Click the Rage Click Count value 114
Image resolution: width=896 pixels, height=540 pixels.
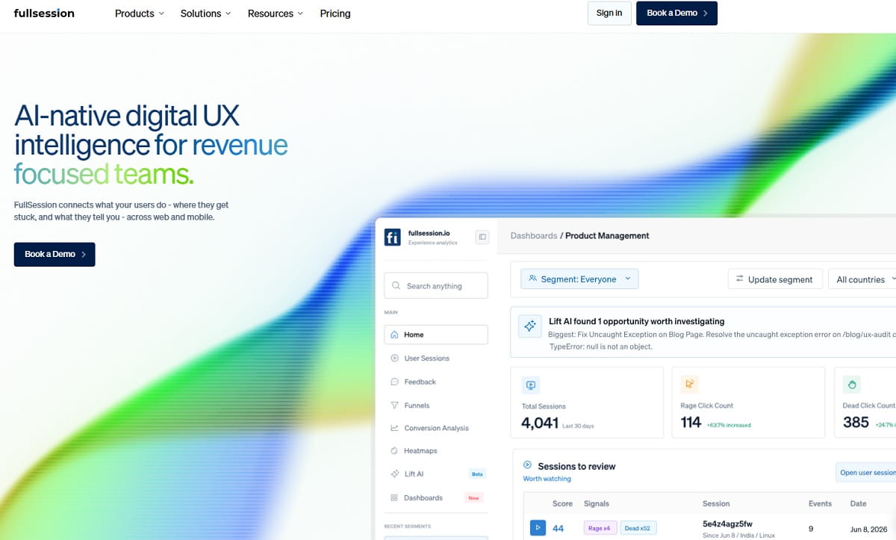(x=691, y=423)
